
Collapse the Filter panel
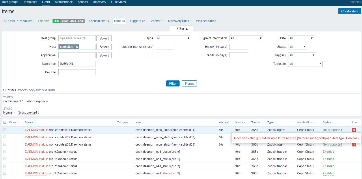pyautogui.click(x=181, y=29)
